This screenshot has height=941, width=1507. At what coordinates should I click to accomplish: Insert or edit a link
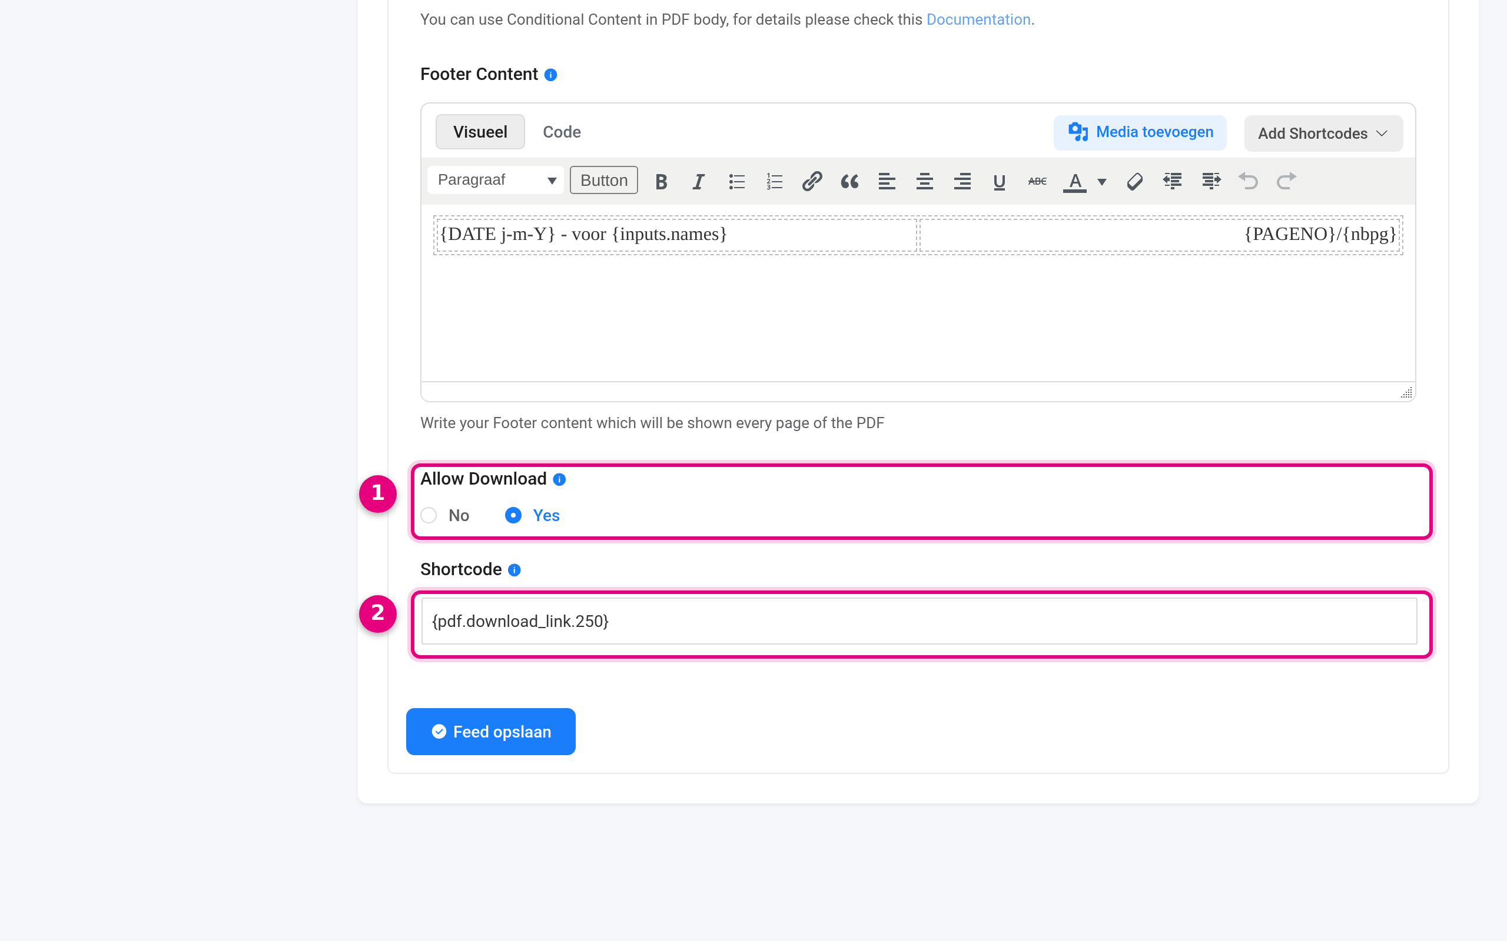pyautogui.click(x=812, y=181)
